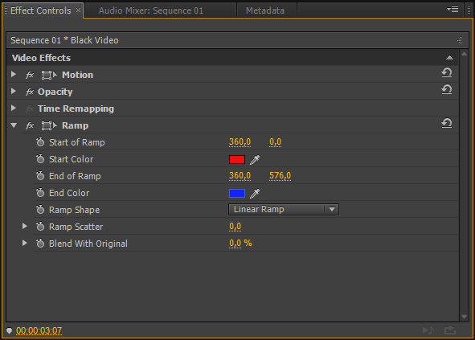The height and width of the screenshot is (340, 475).
Task: Open the Ramp Shape dropdown
Action: point(284,210)
